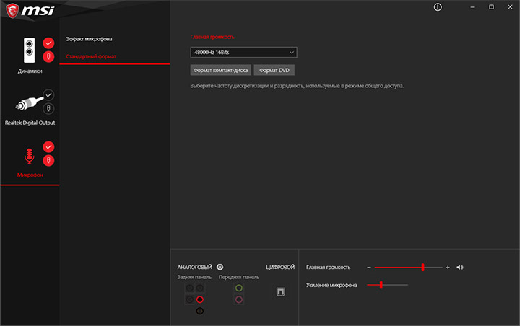Click the Формат DVD button
This screenshot has width=520, height=326.
pyautogui.click(x=274, y=70)
